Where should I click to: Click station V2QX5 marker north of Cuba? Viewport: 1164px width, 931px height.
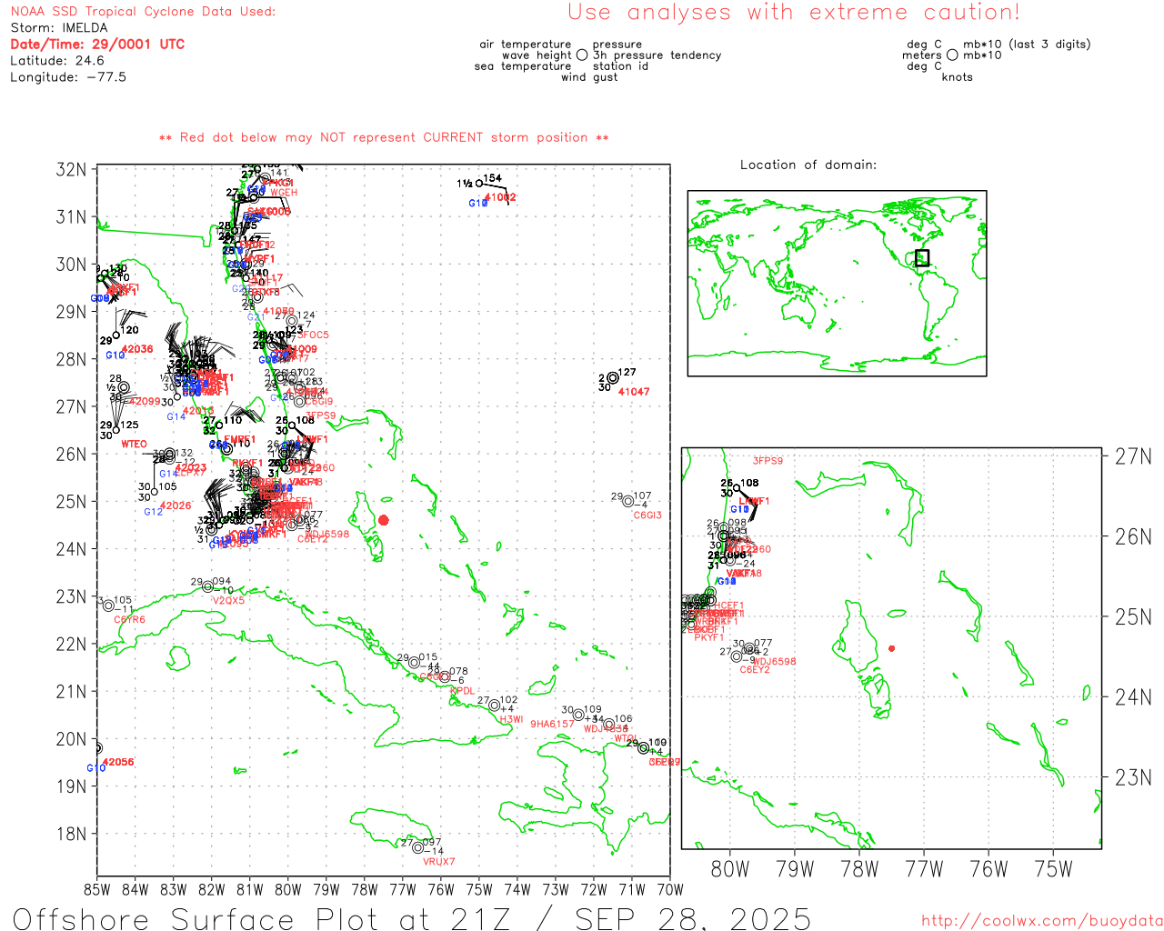tap(207, 586)
